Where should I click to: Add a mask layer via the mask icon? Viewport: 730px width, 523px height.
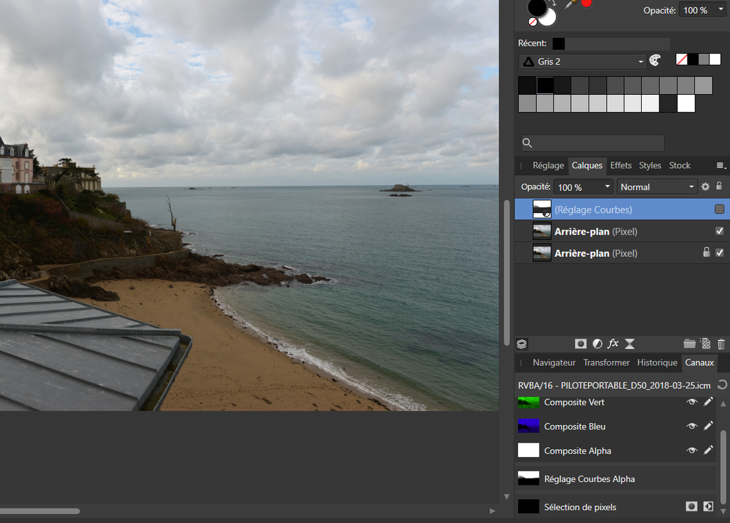click(x=581, y=344)
